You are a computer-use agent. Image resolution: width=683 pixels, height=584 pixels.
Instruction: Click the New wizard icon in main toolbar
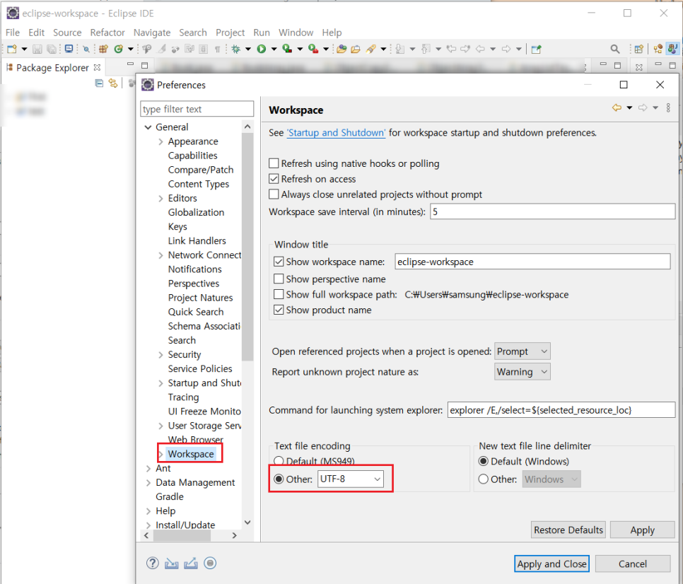pyautogui.click(x=12, y=49)
